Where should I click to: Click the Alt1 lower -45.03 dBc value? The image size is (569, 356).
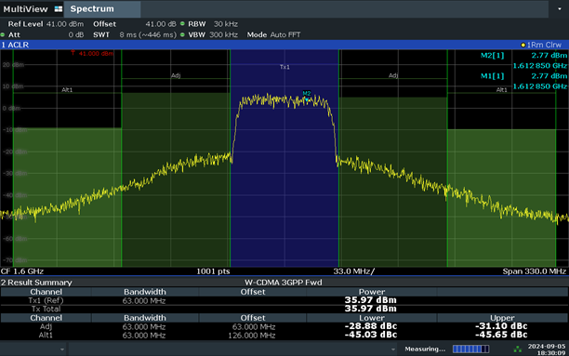(x=371, y=335)
